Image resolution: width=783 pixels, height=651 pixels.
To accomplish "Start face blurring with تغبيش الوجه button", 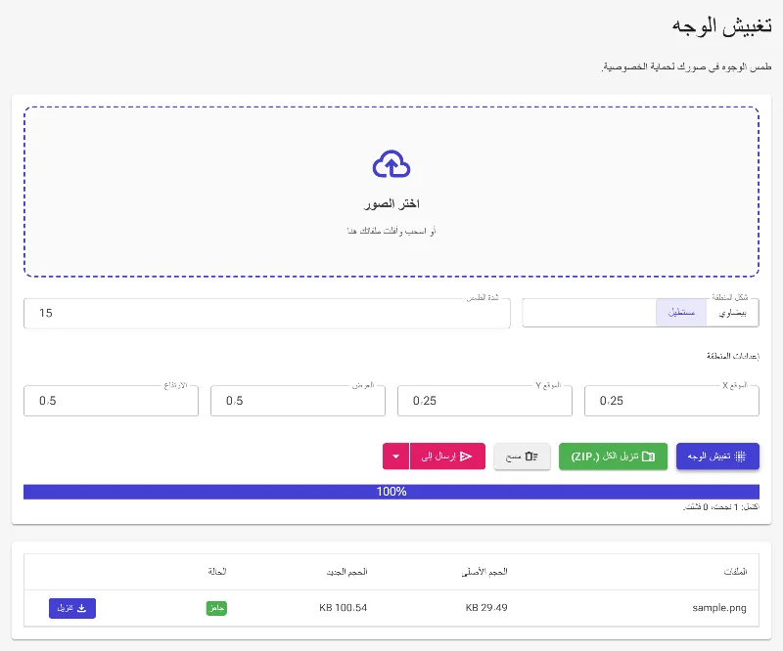I will click(717, 456).
